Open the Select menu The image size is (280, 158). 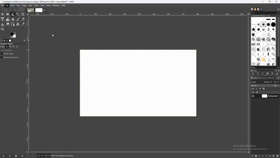point(12,5)
